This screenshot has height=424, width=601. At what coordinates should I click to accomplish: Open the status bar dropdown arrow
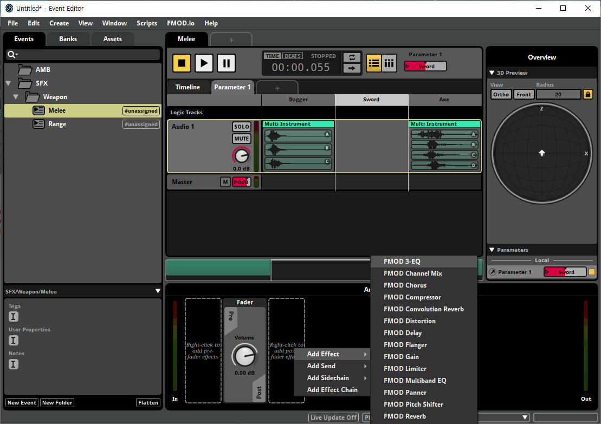[x=525, y=418]
